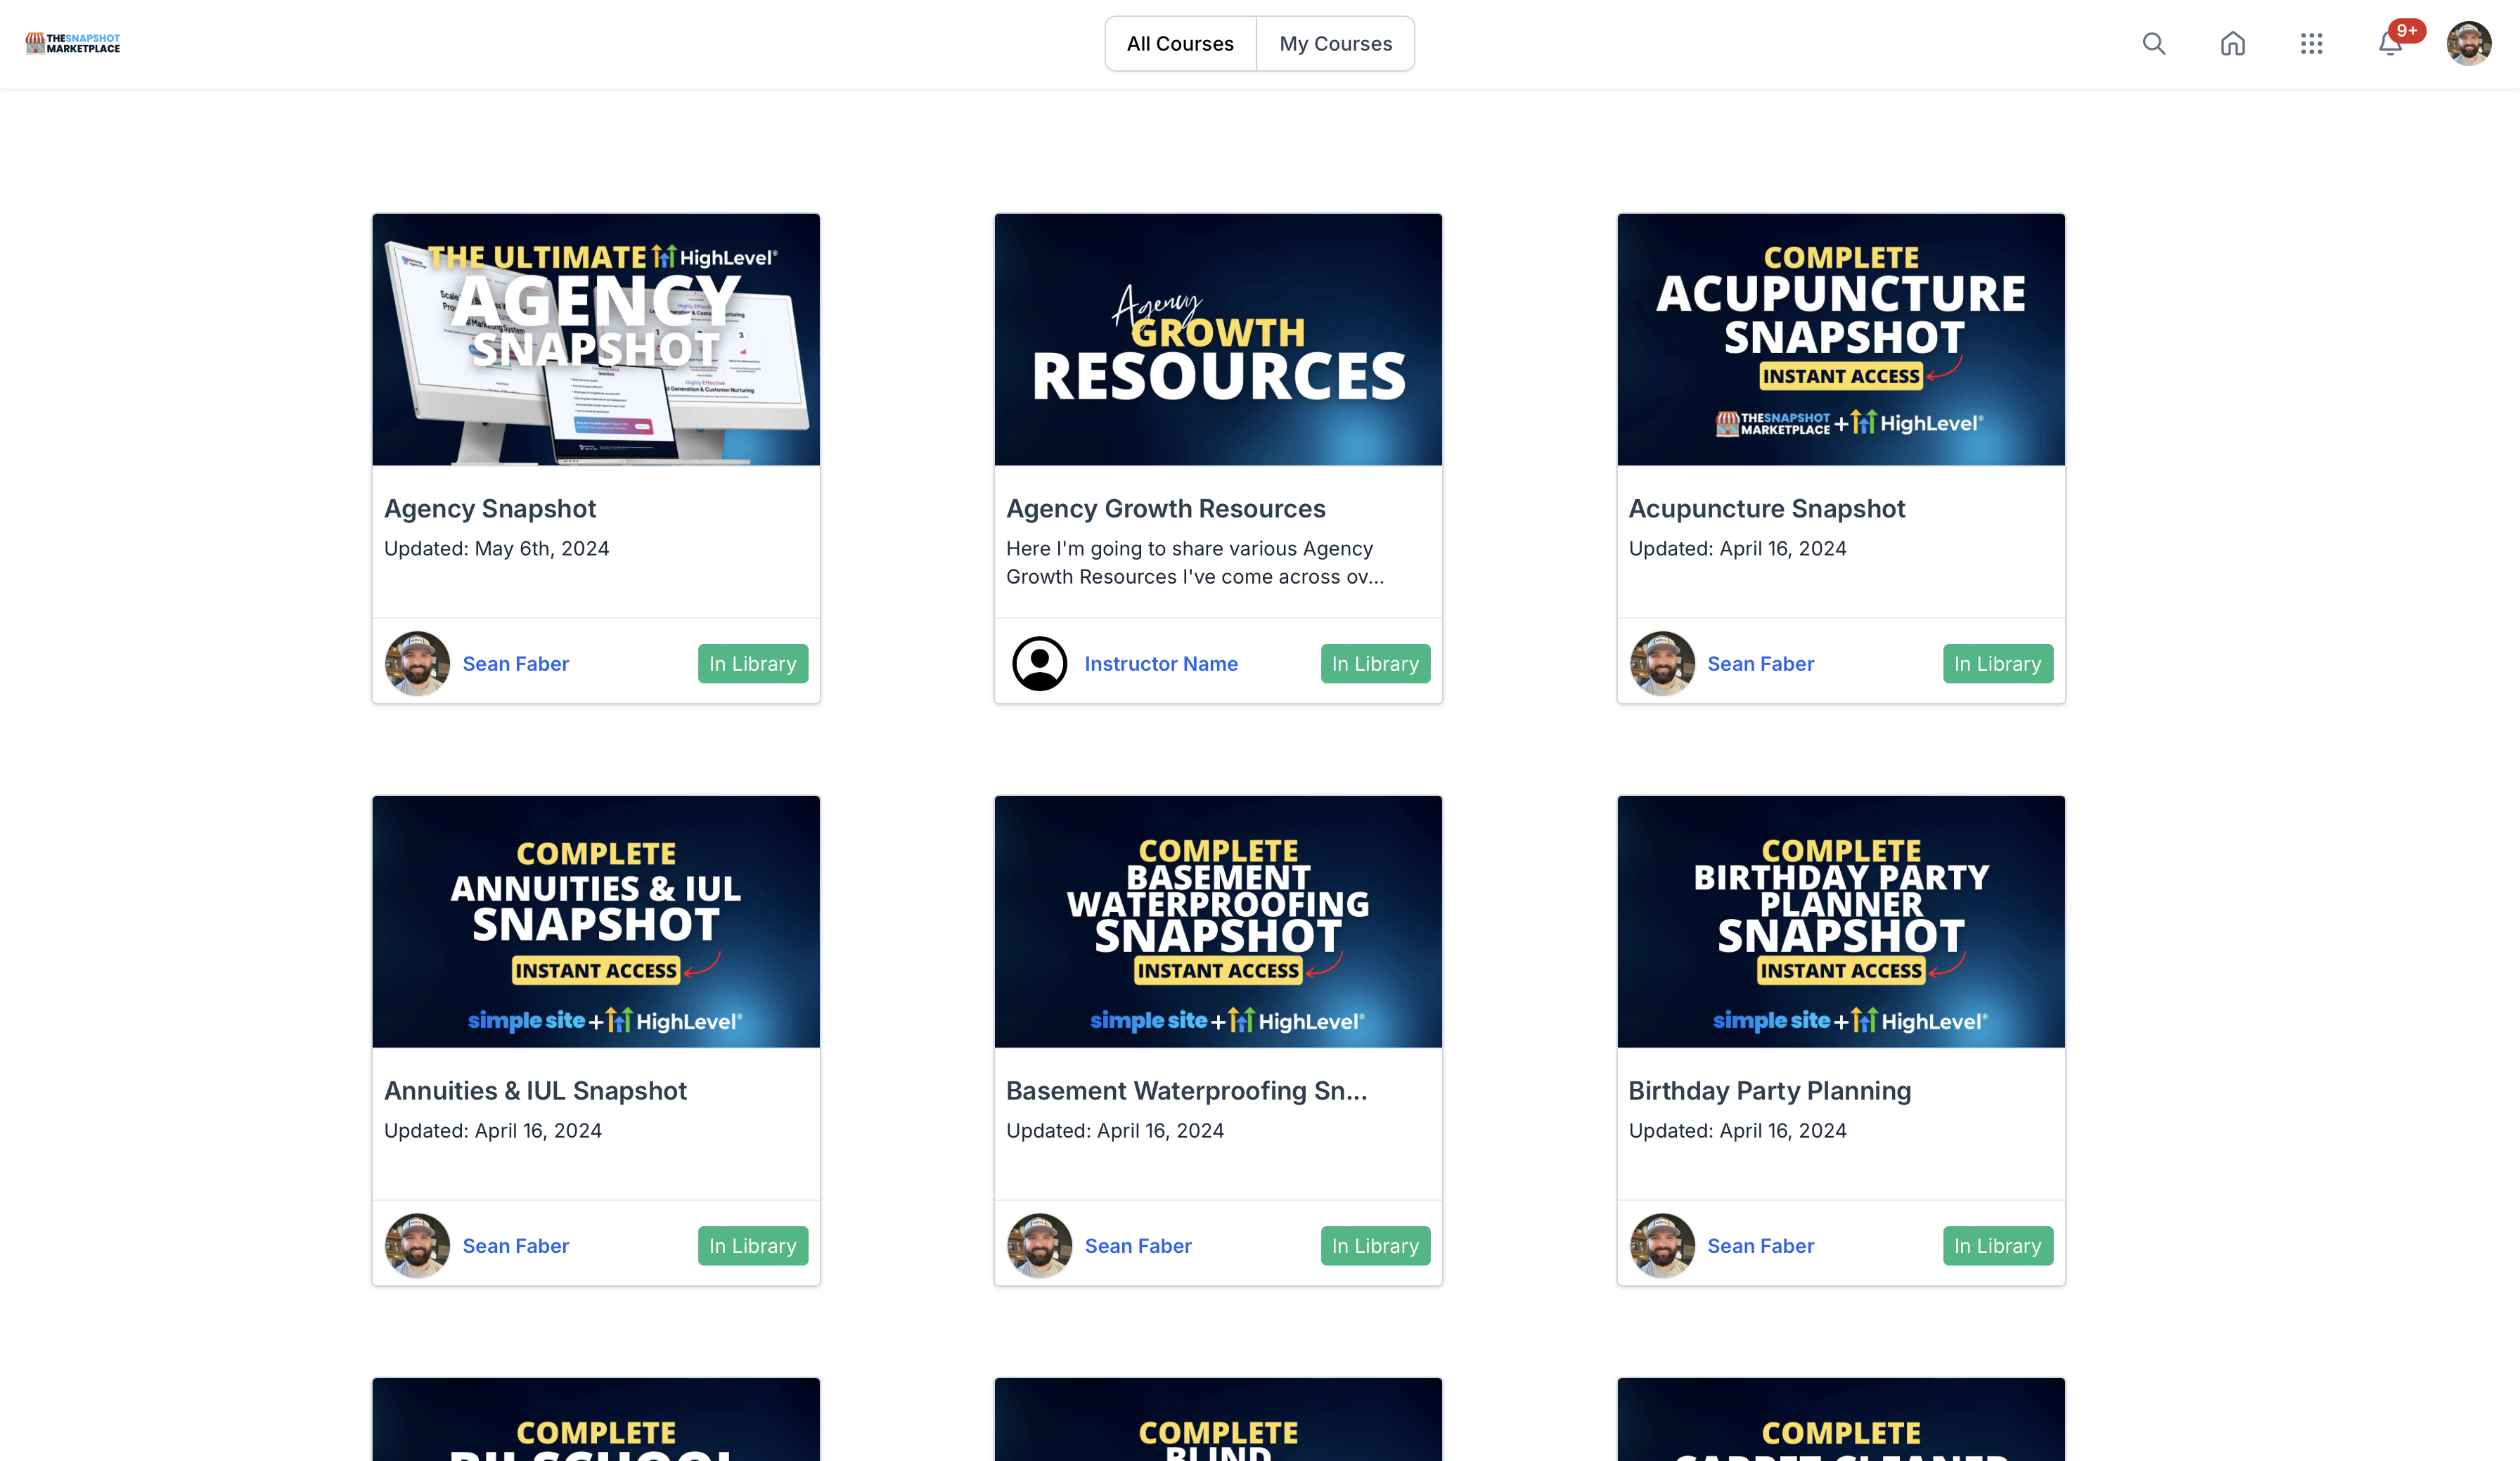Click In Library on Basement Waterproofing card

[1375, 1245]
